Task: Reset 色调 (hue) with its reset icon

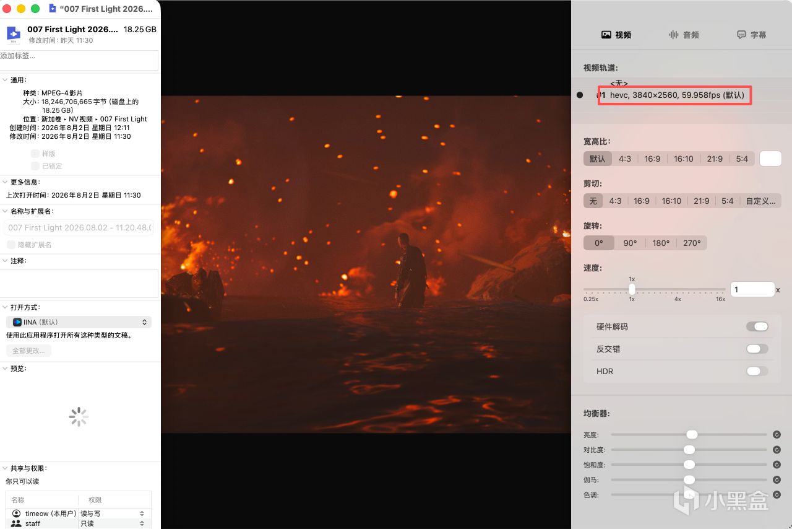Action: pos(777,494)
